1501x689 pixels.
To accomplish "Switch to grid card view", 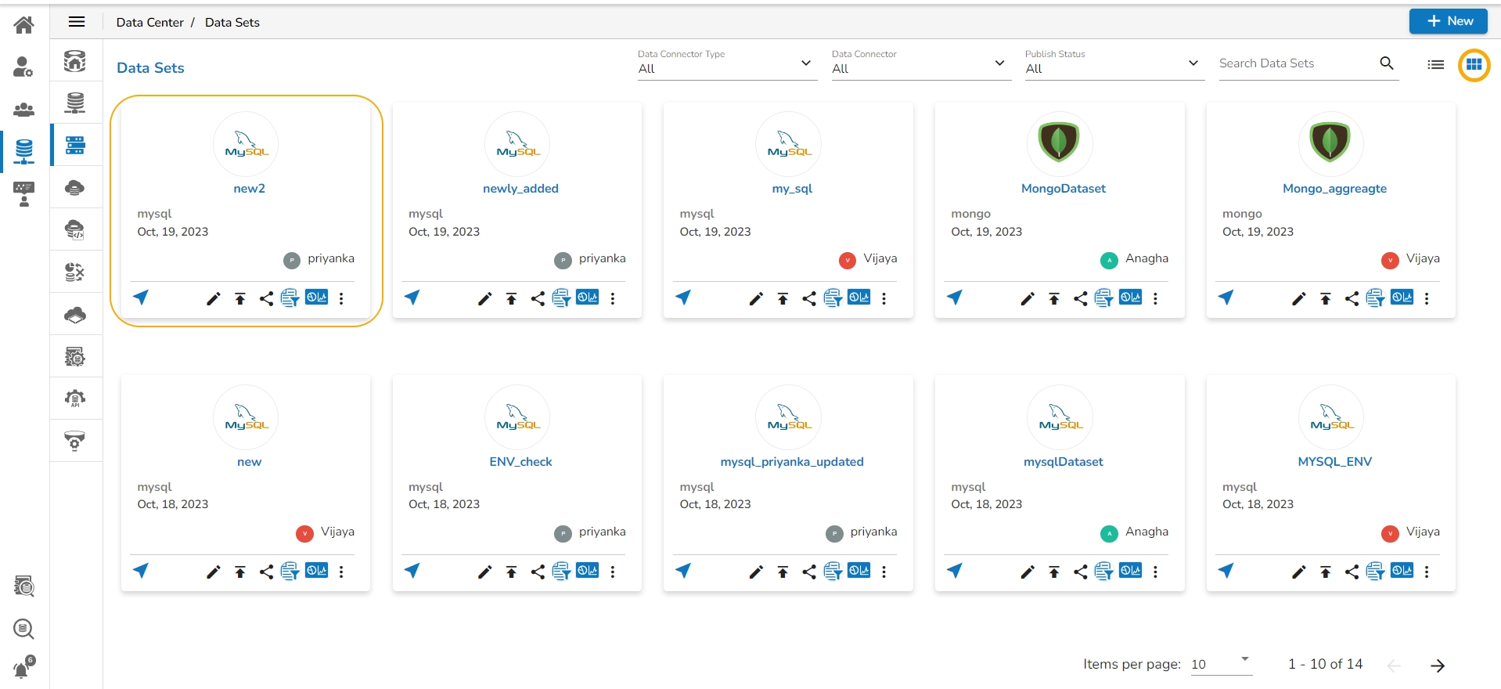I will point(1474,65).
